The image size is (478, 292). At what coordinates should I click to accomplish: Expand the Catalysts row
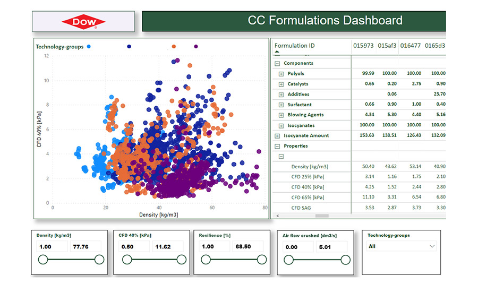[x=281, y=84]
